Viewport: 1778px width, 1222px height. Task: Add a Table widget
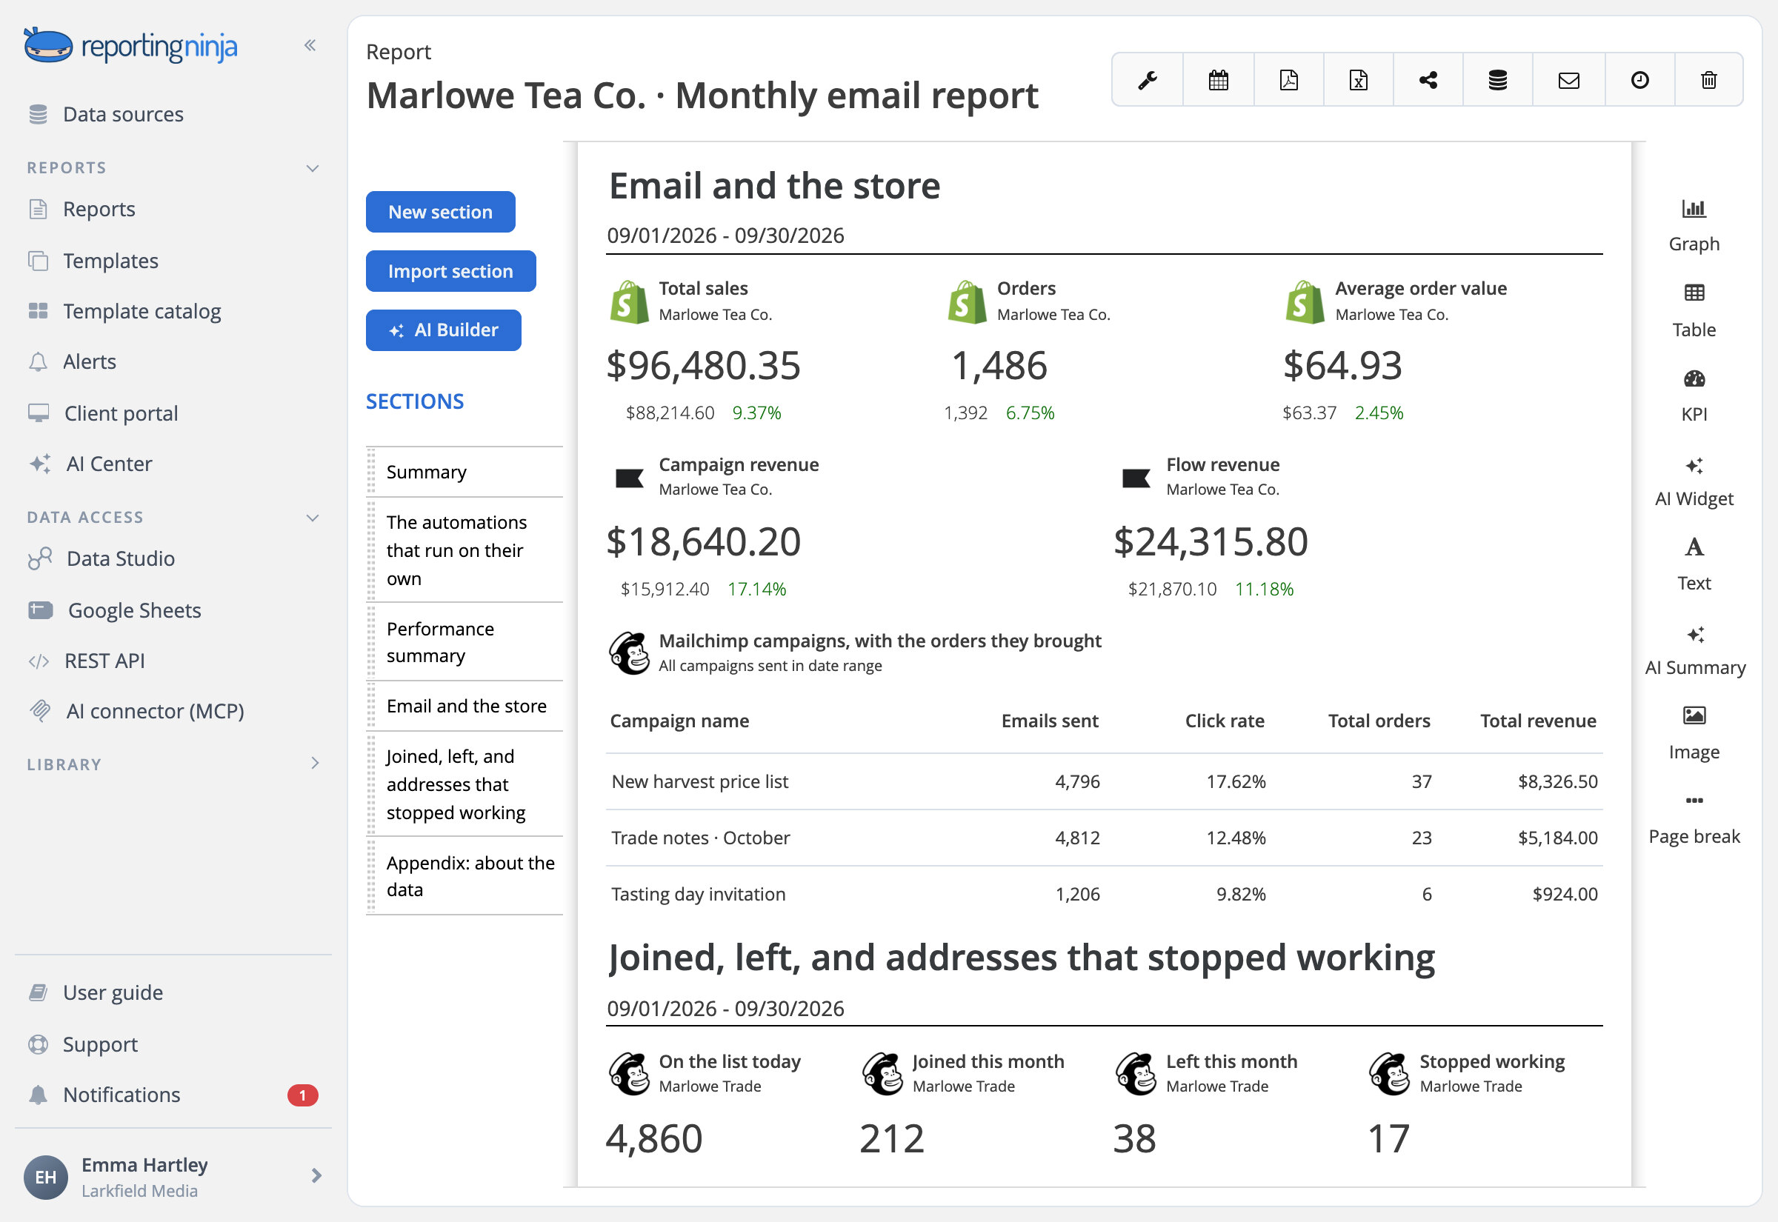coord(1694,311)
